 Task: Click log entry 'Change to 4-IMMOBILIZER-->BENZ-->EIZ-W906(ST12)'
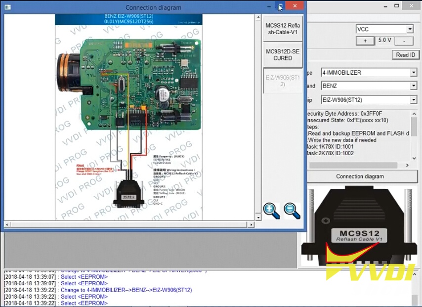click(x=126, y=290)
